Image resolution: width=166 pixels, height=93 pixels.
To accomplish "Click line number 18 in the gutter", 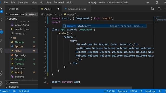I will click(45, 82).
